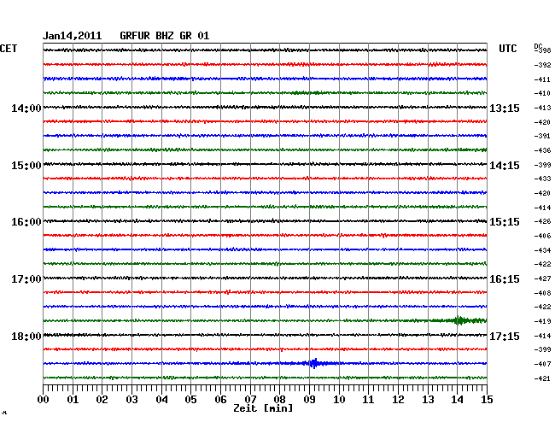Click the DC offset value "-407"
Viewport: 555px width, 422px height.
point(542,364)
